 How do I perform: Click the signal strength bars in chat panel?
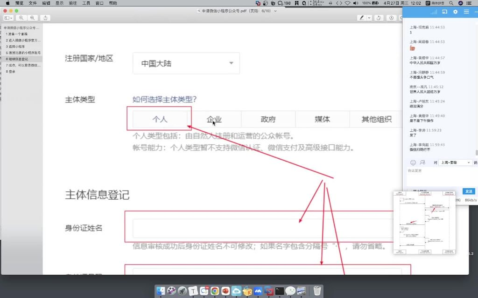click(434, 12)
